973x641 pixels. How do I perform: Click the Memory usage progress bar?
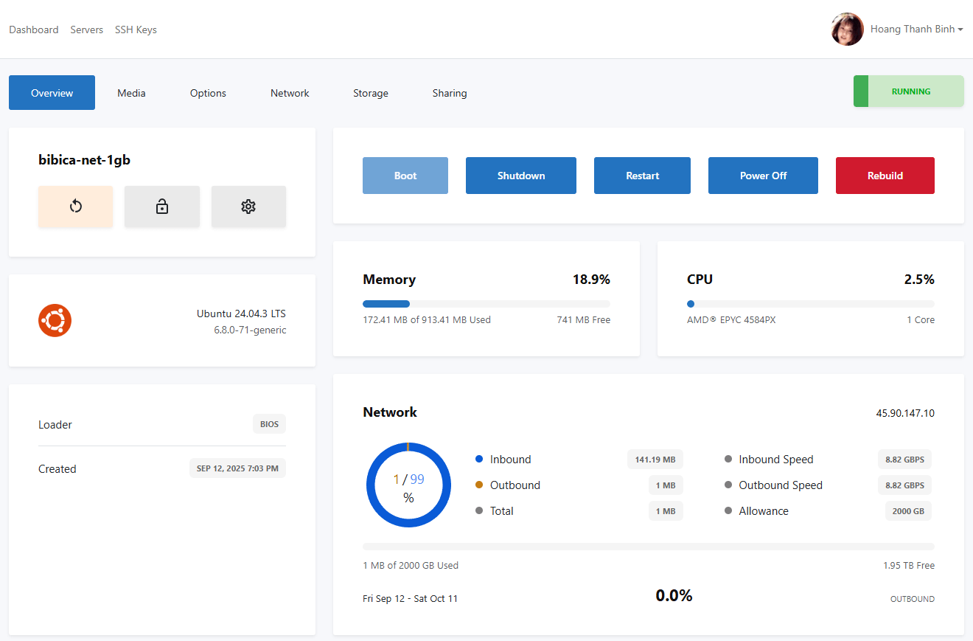coord(486,304)
